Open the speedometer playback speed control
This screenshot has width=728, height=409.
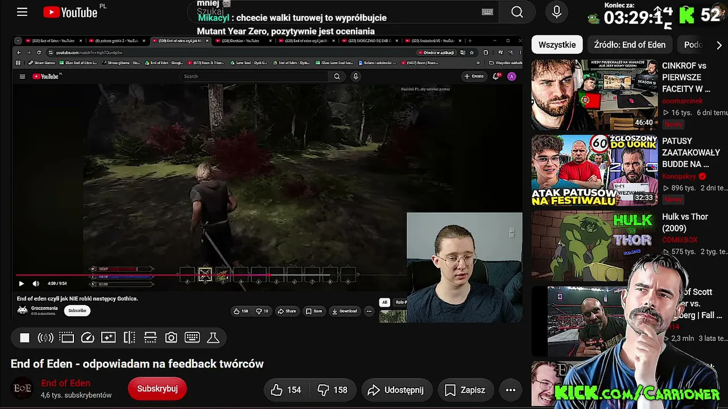click(88, 338)
